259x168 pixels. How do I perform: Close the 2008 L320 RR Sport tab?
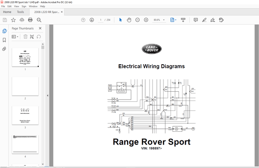(62, 12)
